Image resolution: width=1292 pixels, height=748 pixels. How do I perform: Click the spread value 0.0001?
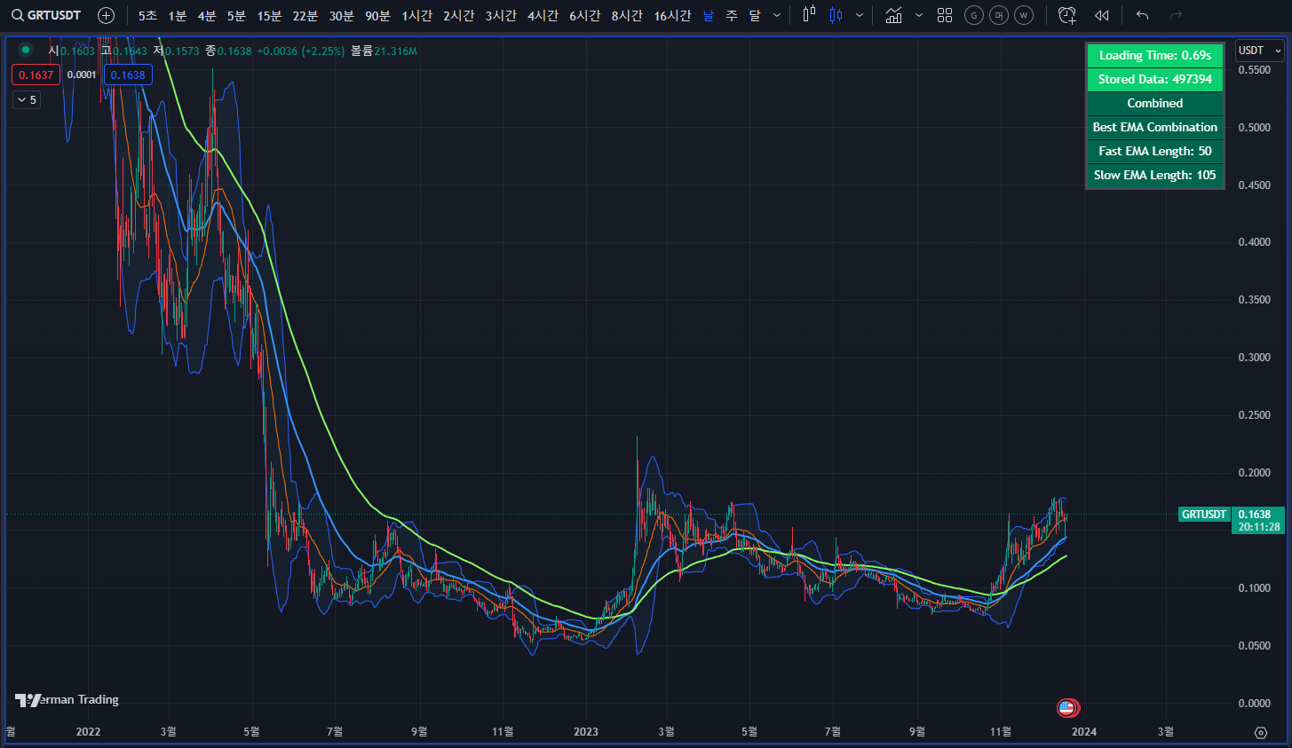[x=82, y=75]
